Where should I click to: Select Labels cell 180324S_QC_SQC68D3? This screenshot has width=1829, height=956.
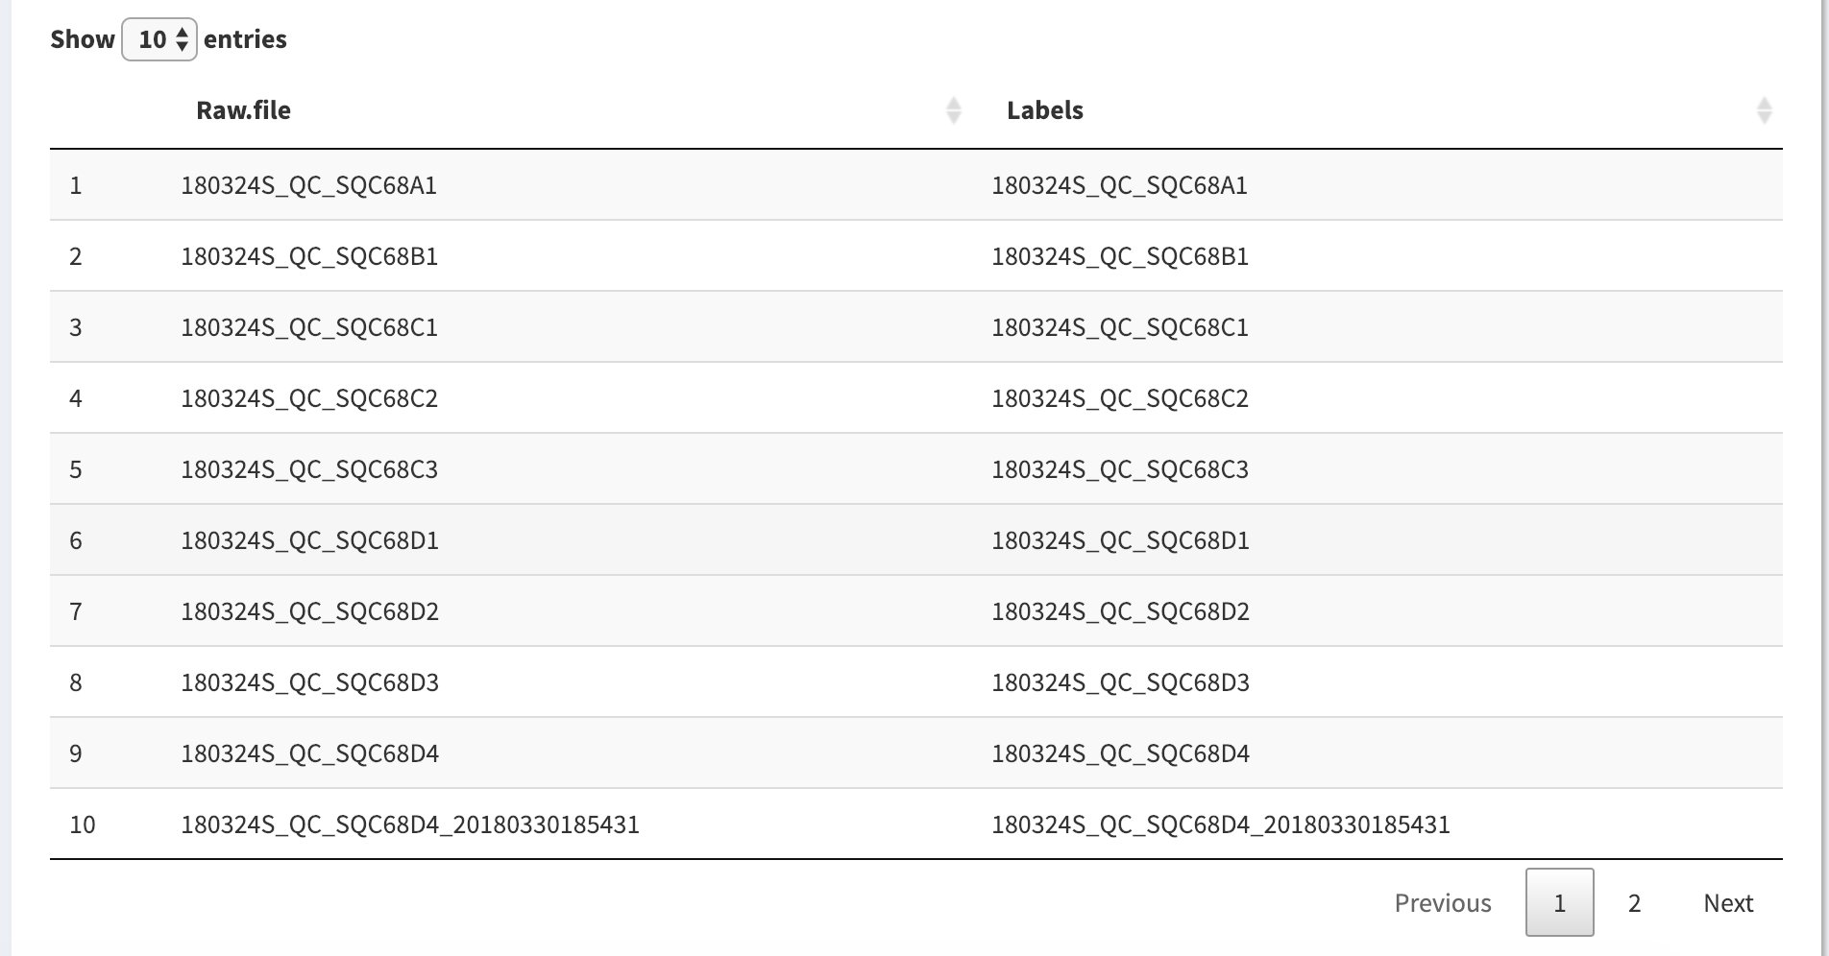coord(1120,682)
